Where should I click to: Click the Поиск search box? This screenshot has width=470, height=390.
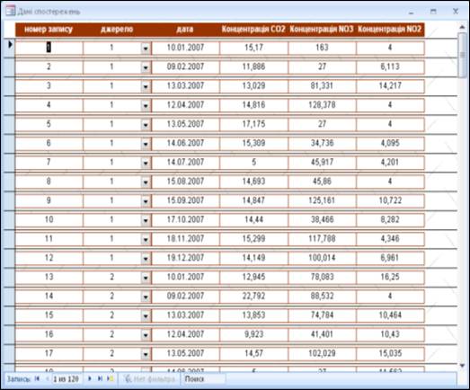click(x=204, y=379)
